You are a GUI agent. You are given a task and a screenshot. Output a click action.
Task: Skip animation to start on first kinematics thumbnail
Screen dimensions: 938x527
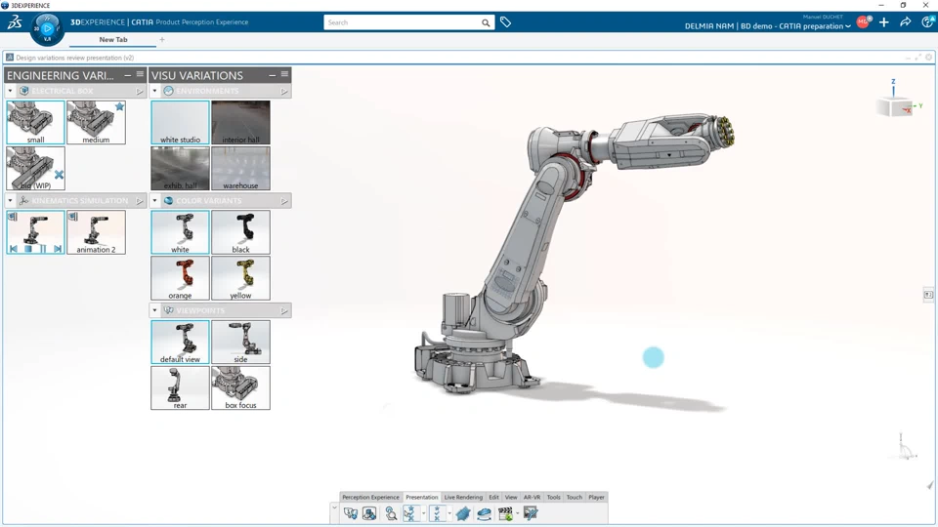[13, 249]
